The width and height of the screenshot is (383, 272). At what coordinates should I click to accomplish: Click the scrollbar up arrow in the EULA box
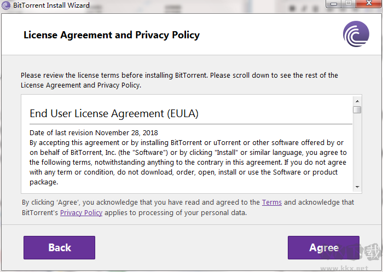(357, 101)
